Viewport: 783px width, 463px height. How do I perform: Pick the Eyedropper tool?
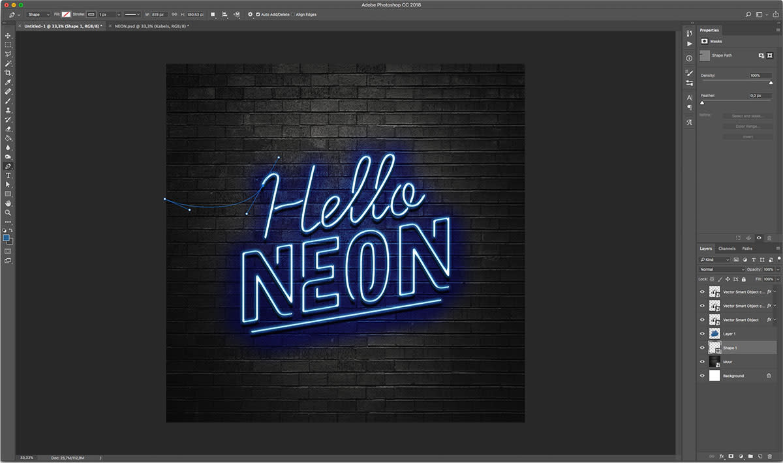(8, 83)
